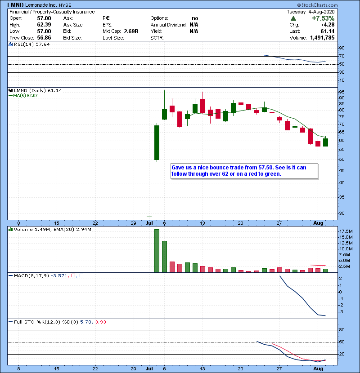Click the Financial / Property-Casualty Insurance label

(x=52, y=12)
